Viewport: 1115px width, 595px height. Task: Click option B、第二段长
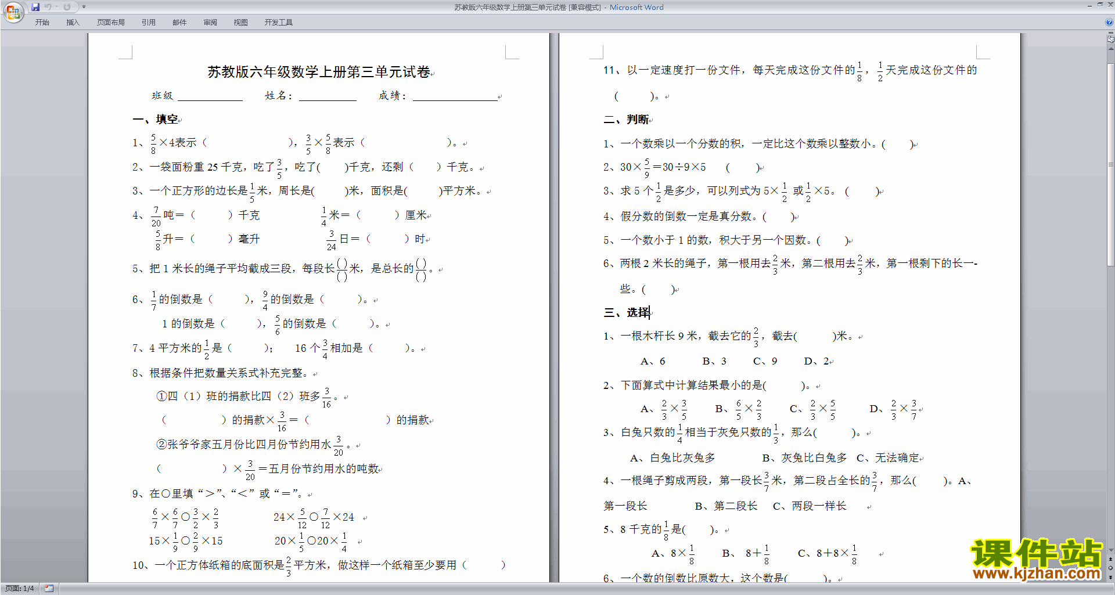click(x=726, y=506)
